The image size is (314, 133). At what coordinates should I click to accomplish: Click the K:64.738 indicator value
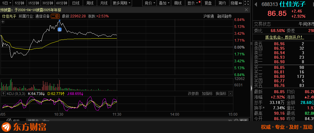click(36, 94)
